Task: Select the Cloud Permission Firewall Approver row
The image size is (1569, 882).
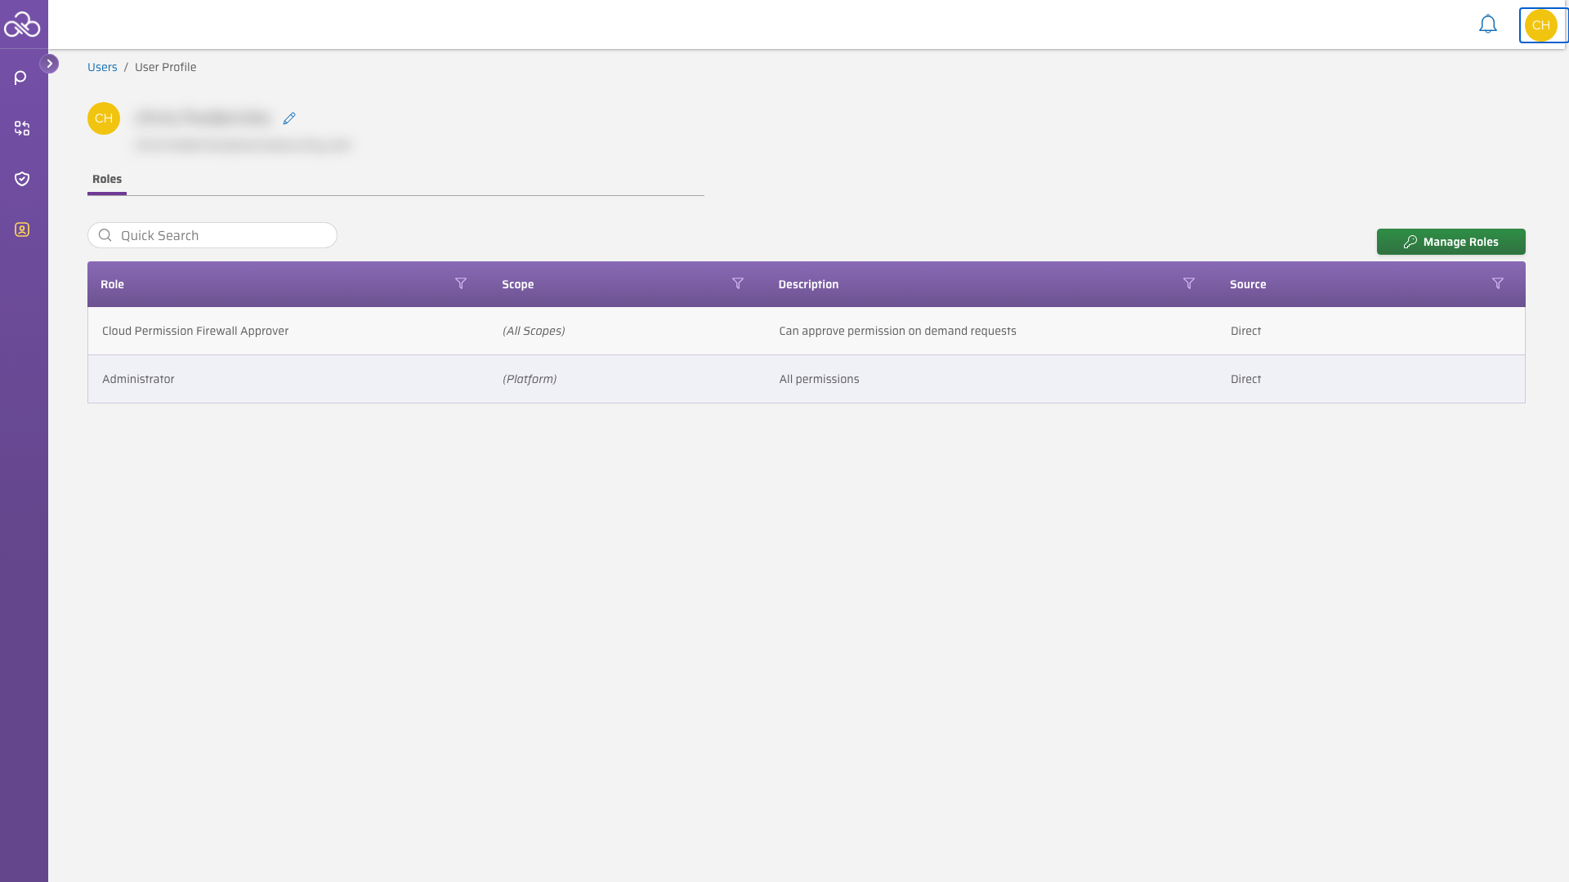Action: (807, 331)
